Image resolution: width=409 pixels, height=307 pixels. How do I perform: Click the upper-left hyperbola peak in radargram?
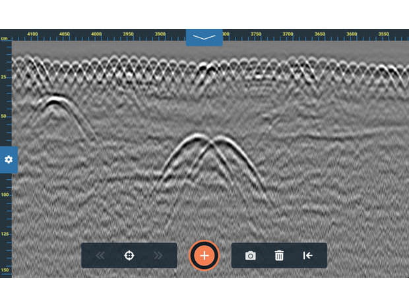coord(54,99)
